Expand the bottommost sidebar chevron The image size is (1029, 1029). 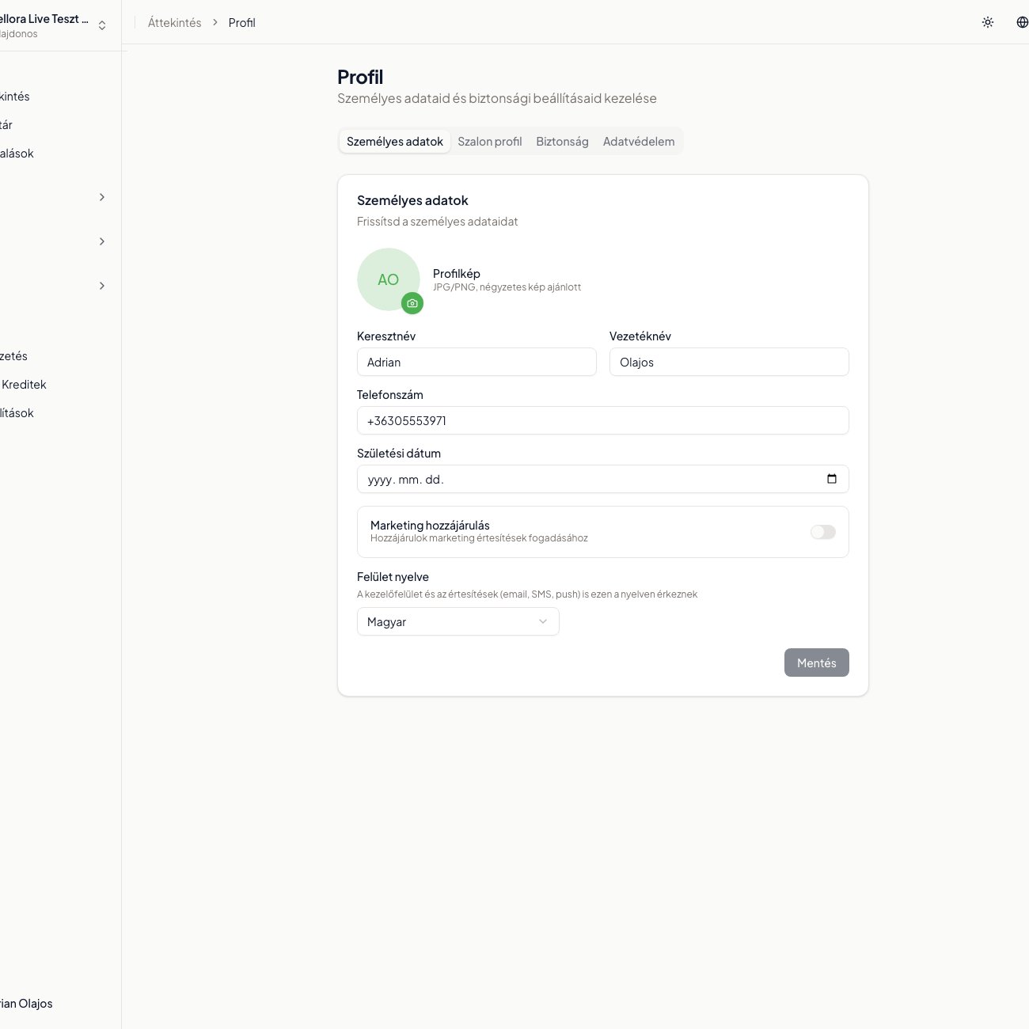tap(102, 286)
